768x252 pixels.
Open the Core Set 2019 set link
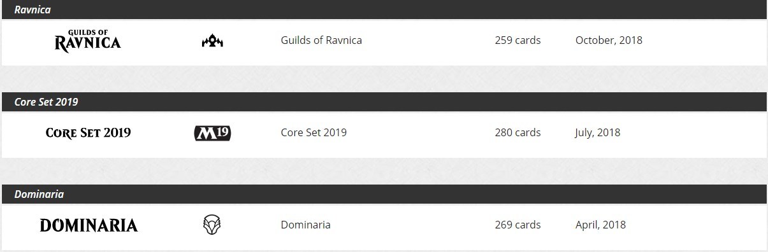pyautogui.click(x=314, y=132)
